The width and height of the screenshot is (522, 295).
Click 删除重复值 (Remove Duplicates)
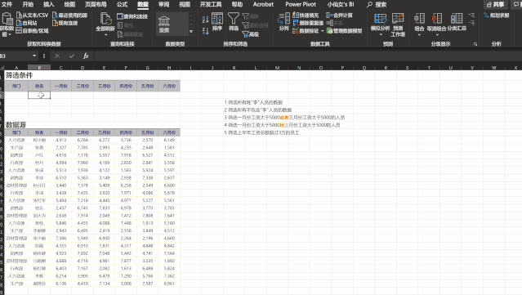(x=308, y=23)
